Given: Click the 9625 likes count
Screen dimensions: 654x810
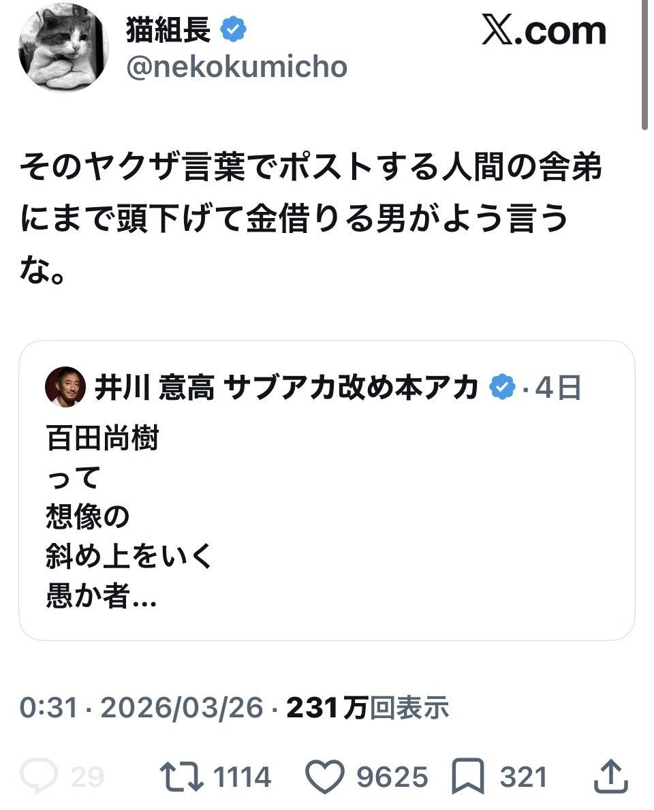Looking at the screenshot, I should (392, 777).
